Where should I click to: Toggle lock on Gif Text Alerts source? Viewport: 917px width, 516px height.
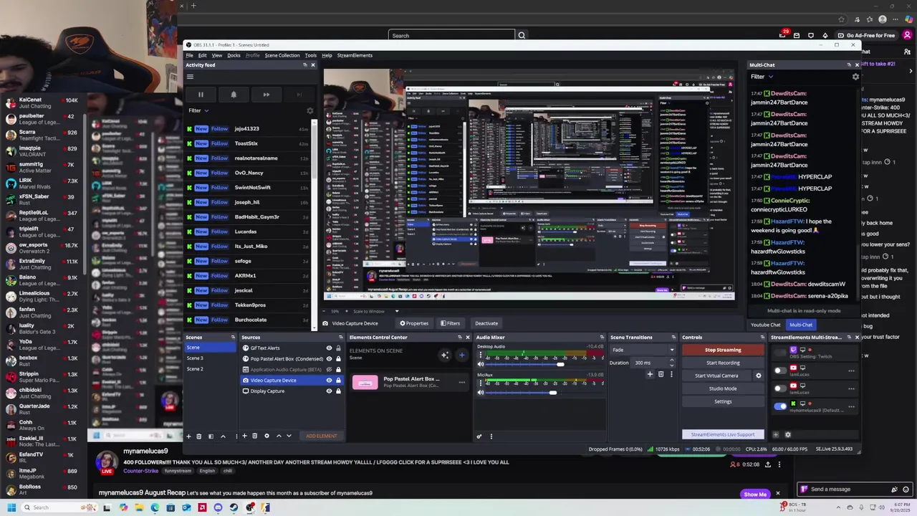pyautogui.click(x=338, y=348)
